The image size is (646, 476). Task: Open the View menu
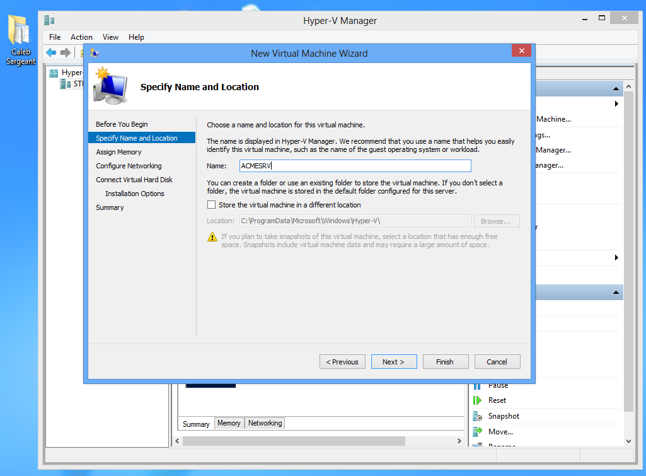tap(110, 37)
